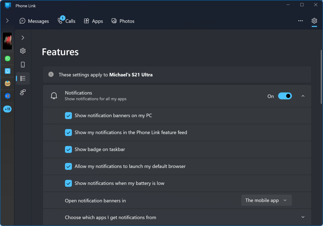Uncheck Show notifications when battery is low

pos(68,183)
